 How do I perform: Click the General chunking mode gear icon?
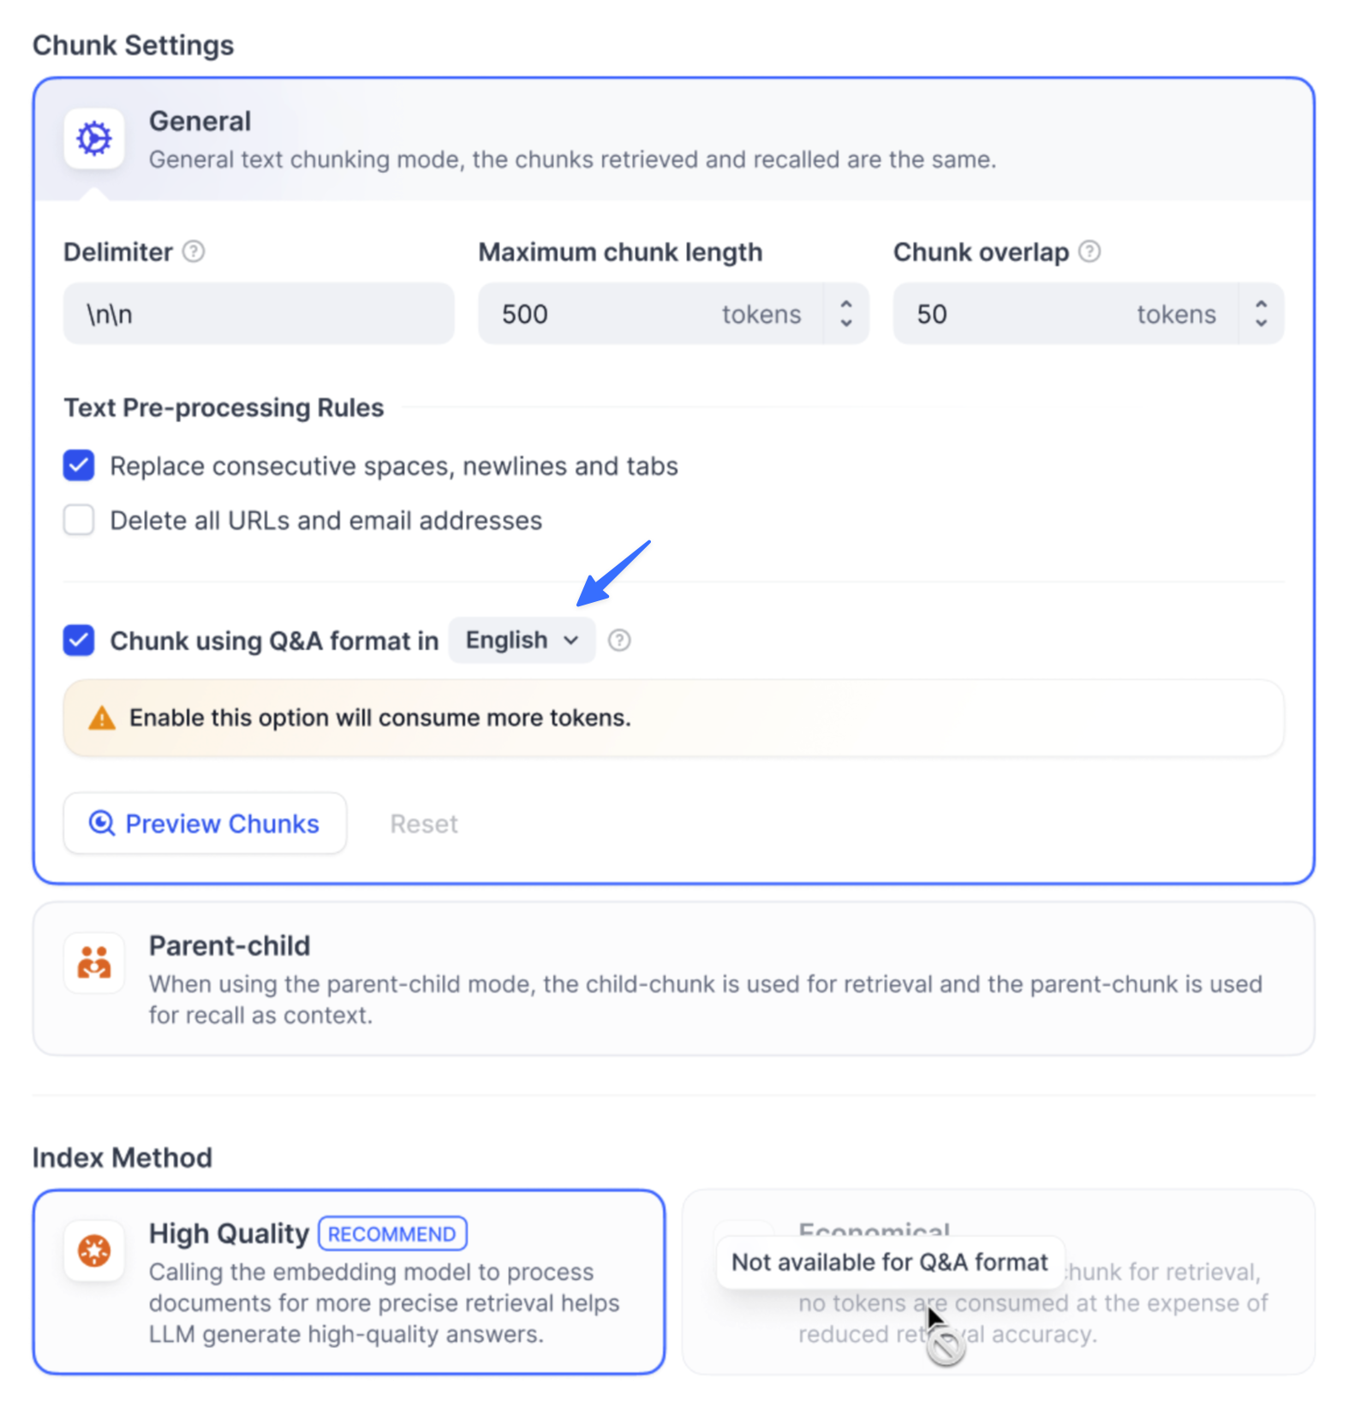coord(94,139)
